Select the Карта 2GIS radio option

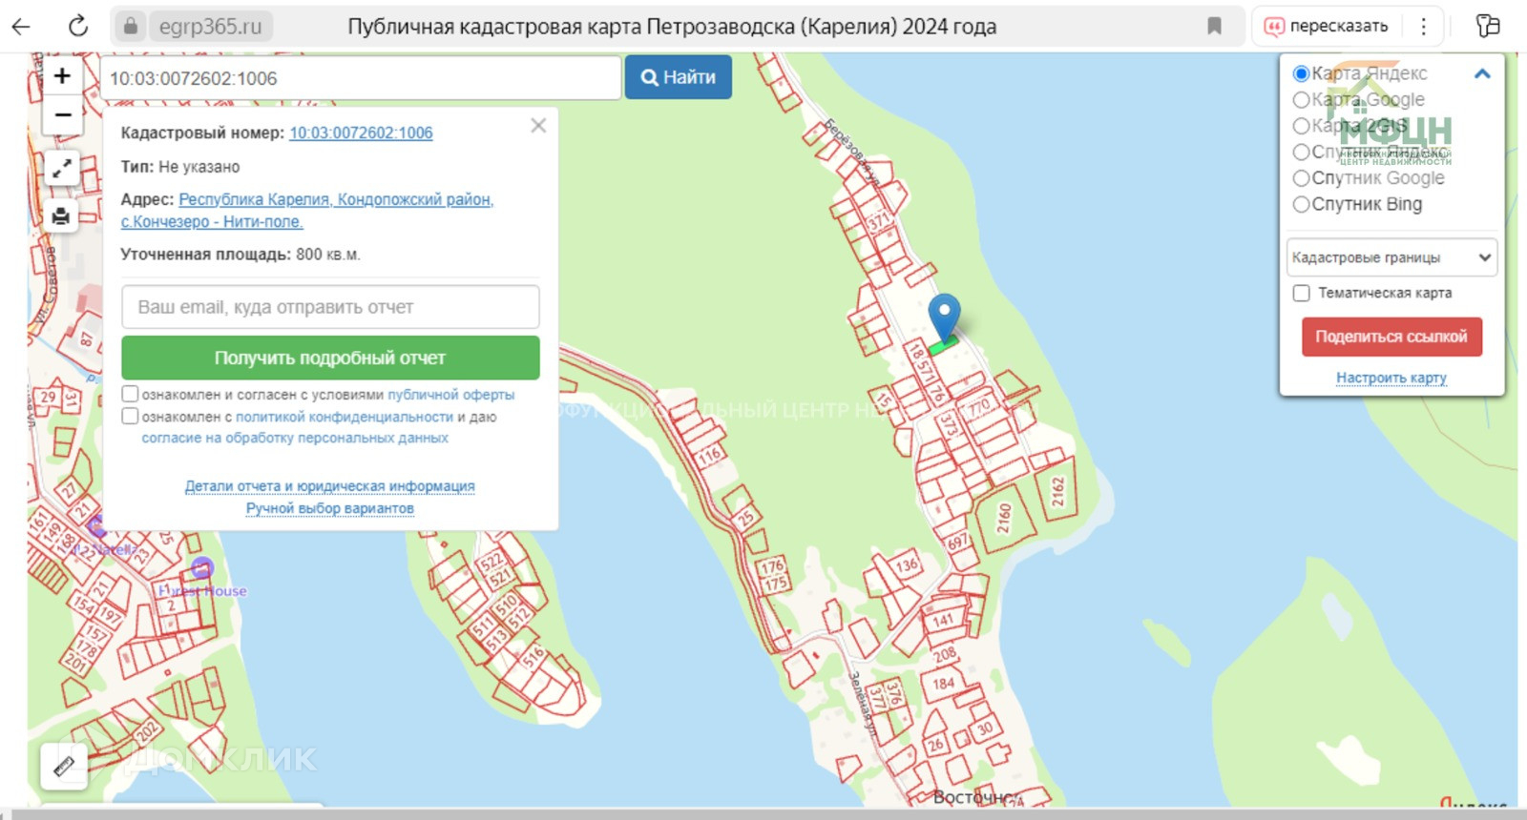point(1301,126)
